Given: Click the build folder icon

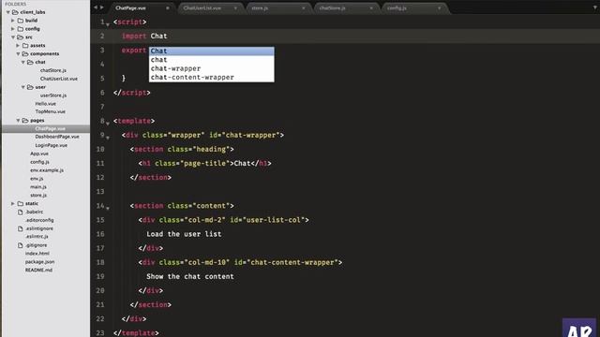Looking at the screenshot, I should coord(21,21).
